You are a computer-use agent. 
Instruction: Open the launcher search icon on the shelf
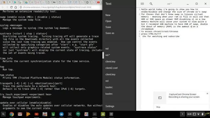[x=3, y=114]
